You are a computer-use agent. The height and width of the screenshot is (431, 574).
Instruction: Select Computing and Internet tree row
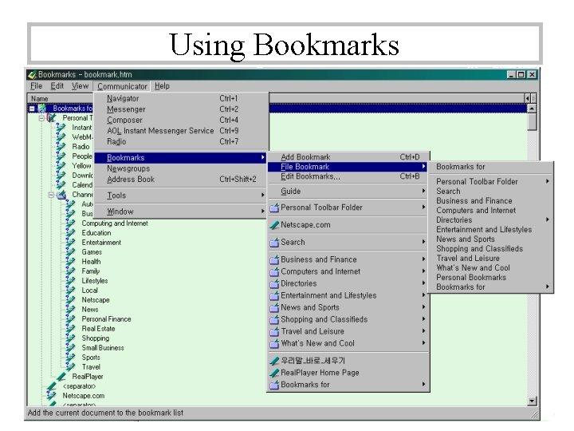[115, 223]
